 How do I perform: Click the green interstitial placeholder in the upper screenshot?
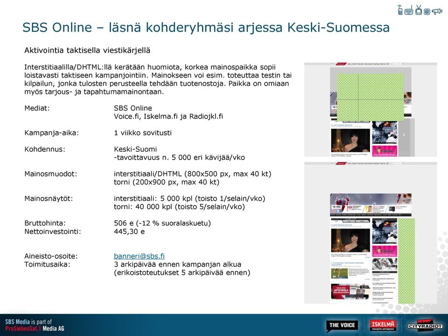(x=371, y=98)
